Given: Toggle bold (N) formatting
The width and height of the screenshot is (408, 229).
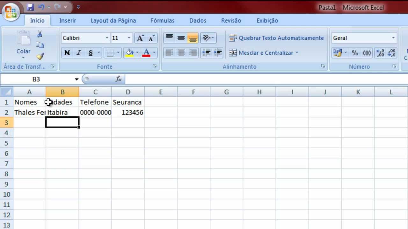Looking at the screenshot, I should click(67, 53).
